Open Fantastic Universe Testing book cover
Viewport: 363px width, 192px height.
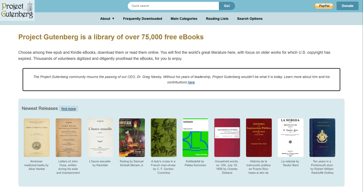point(132,137)
